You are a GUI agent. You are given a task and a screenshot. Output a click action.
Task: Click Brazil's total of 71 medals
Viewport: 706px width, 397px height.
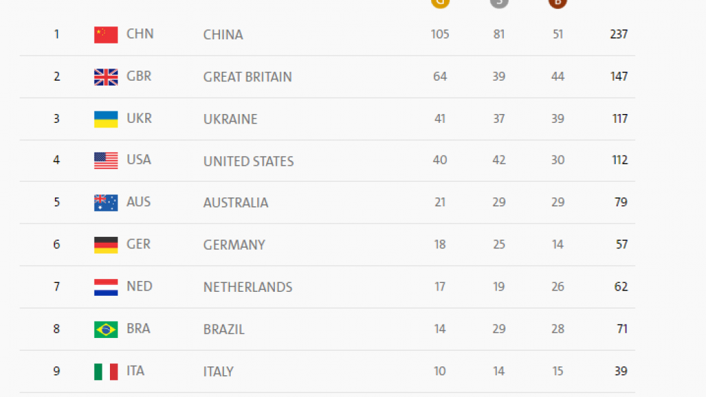(x=621, y=328)
